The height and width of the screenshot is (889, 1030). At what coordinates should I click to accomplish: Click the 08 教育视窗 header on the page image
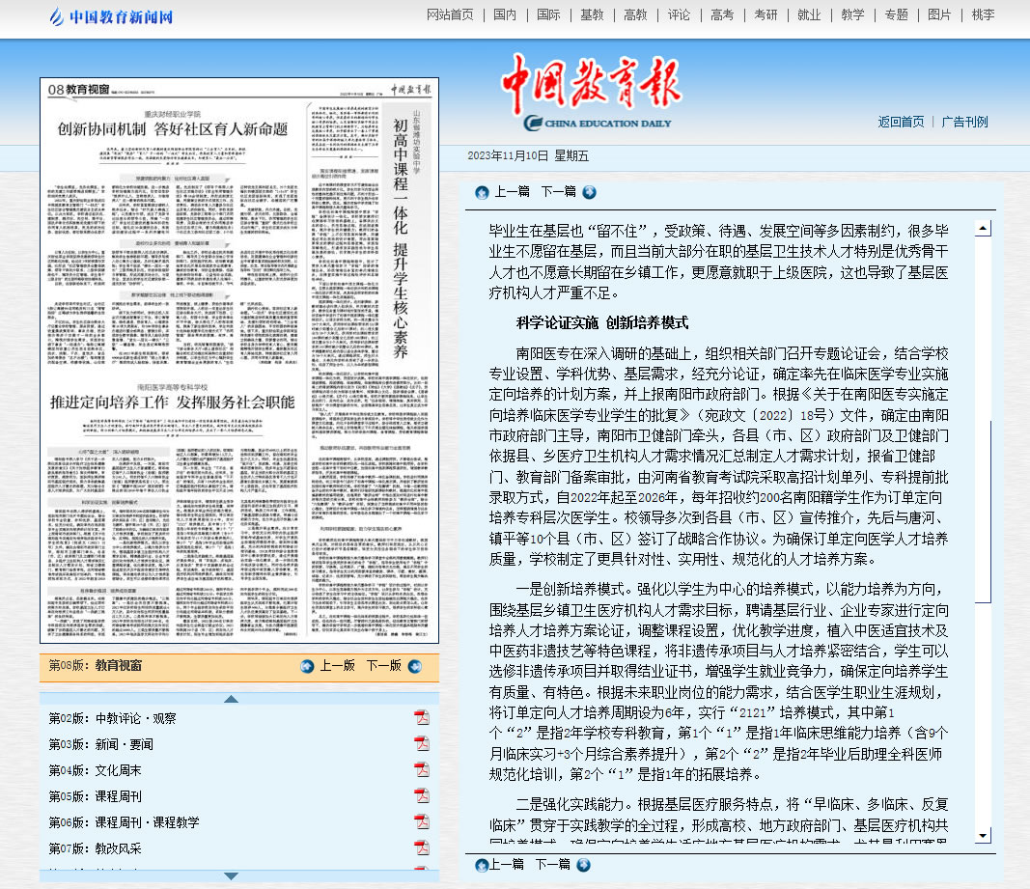(x=78, y=90)
